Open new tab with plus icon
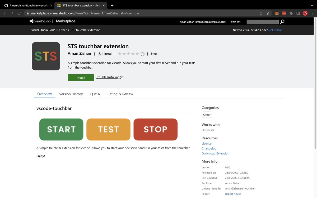The width and height of the screenshot is (317, 198). tap(112, 5)
